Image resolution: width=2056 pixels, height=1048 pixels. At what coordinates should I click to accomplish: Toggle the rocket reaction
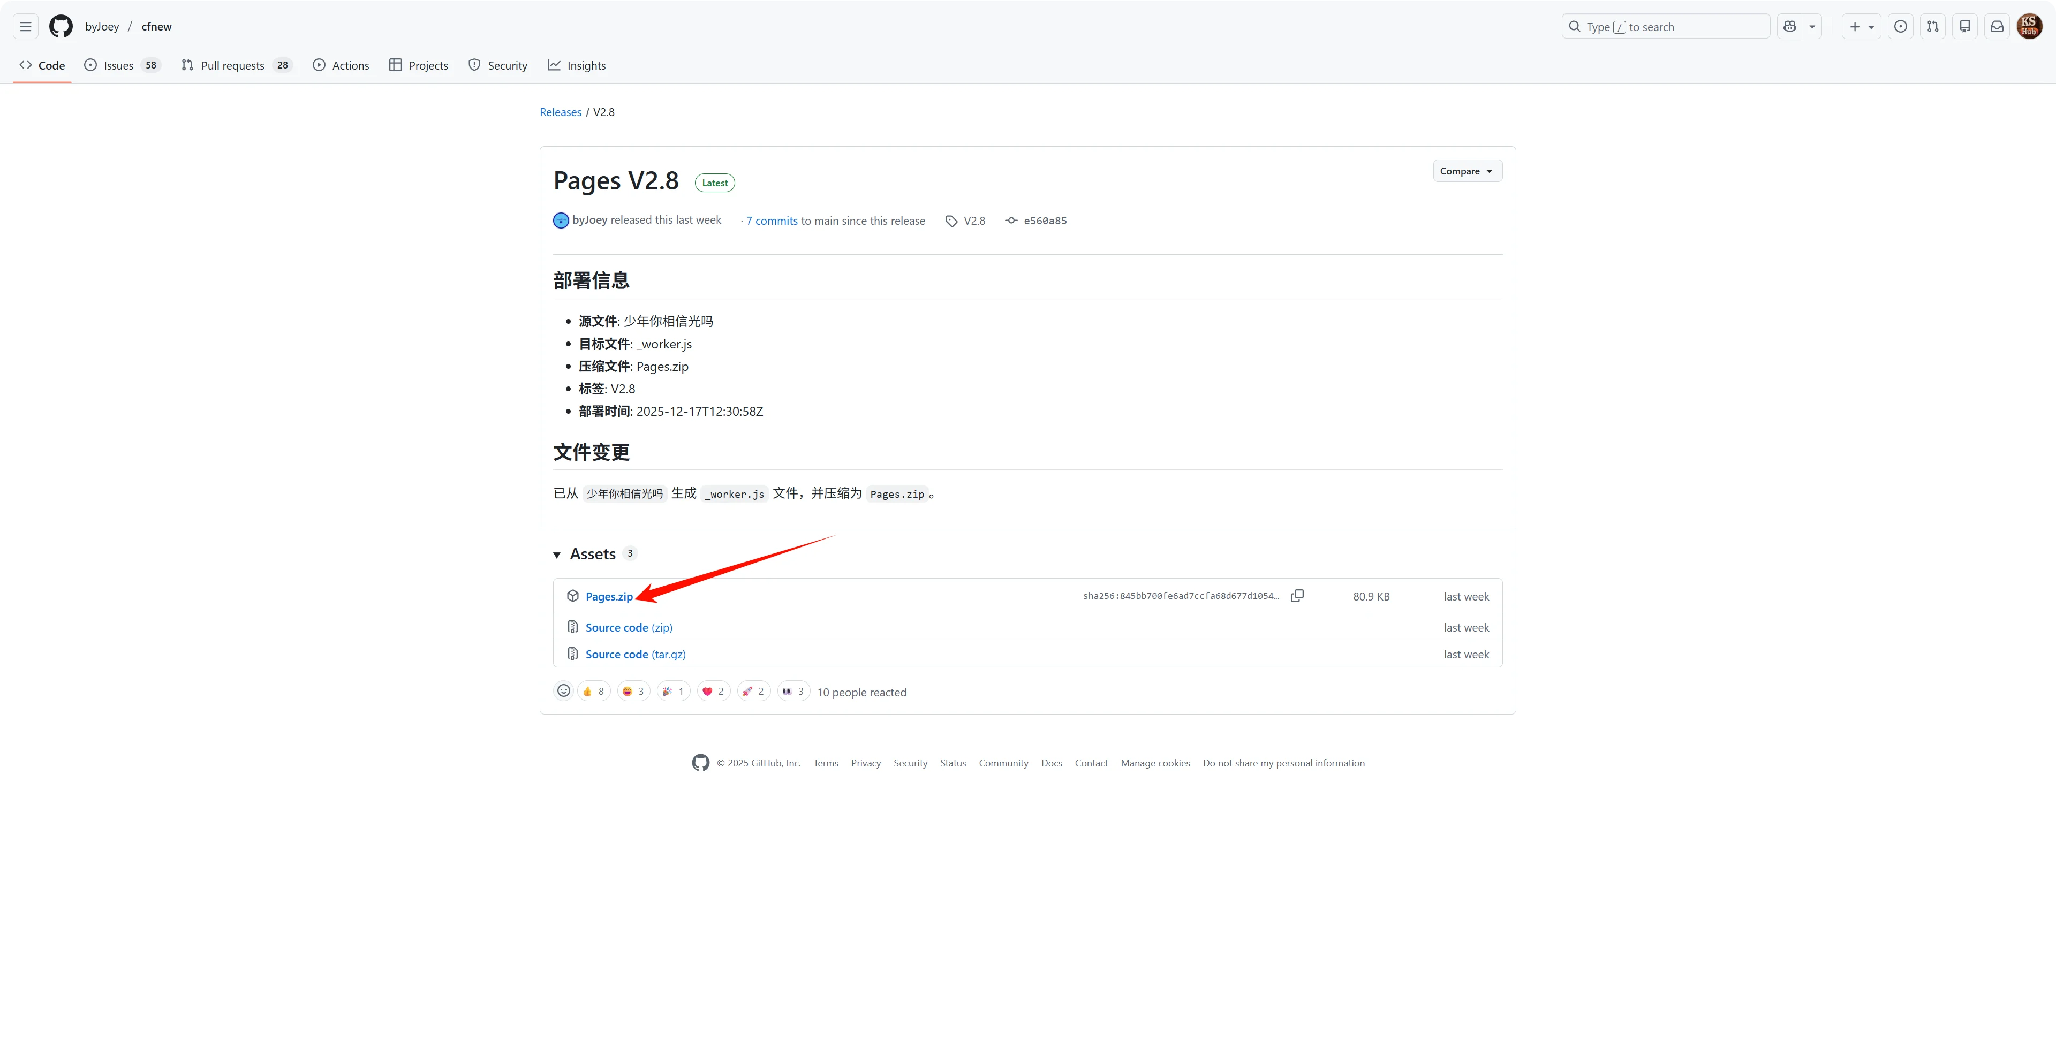coord(753,691)
